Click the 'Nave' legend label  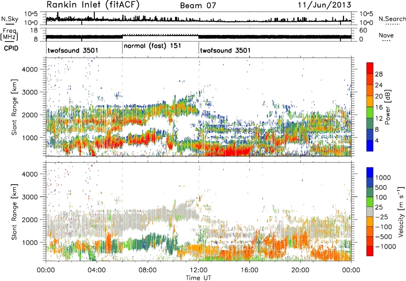[x=386, y=35]
